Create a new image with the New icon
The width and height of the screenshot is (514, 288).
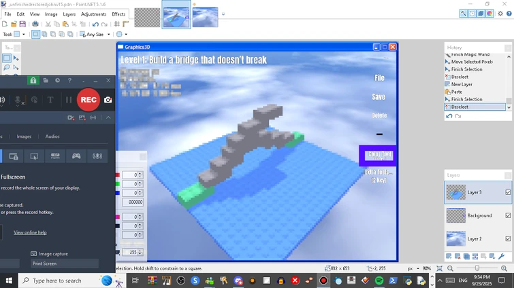(x=5, y=24)
